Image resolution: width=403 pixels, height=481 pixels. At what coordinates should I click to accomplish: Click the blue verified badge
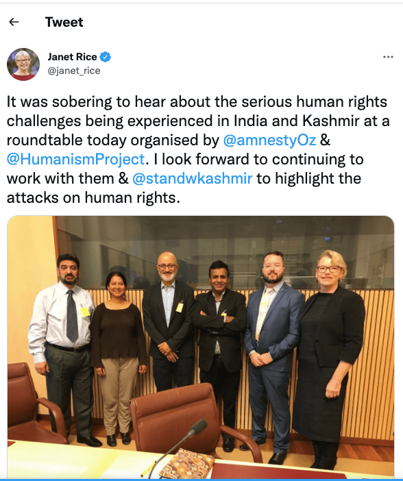[x=106, y=57]
